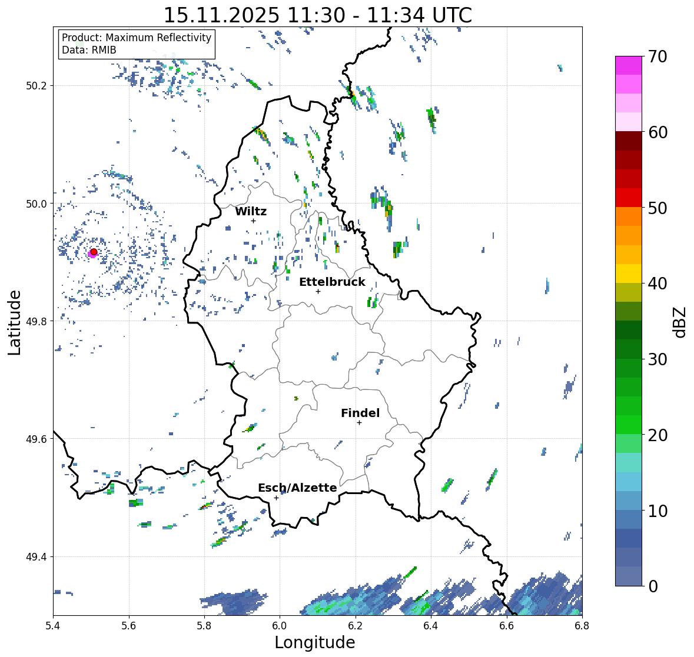Click the Longitude axis title
Viewport: 694px width, 657px height.
click(x=315, y=642)
